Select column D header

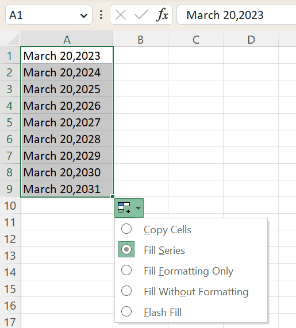tap(251, 40)
